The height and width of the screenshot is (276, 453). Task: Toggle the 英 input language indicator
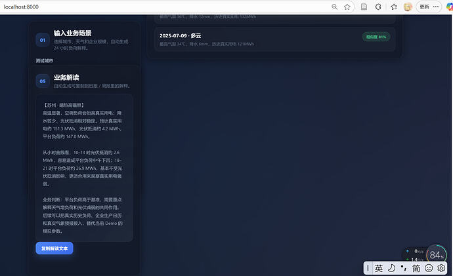(x=378, y=268)
